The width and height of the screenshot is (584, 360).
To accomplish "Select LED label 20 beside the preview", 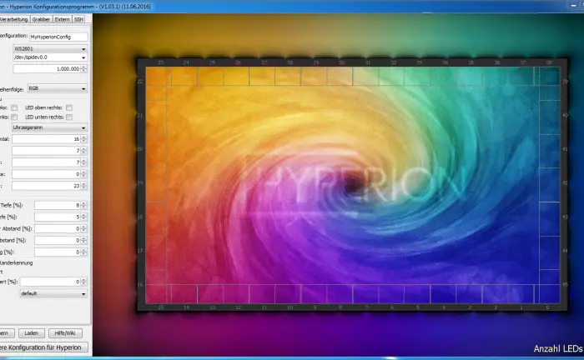I will click(140, 149).
